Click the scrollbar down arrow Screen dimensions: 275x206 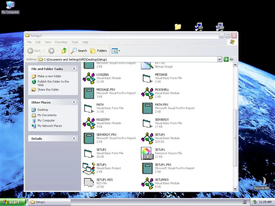(235, 189)
